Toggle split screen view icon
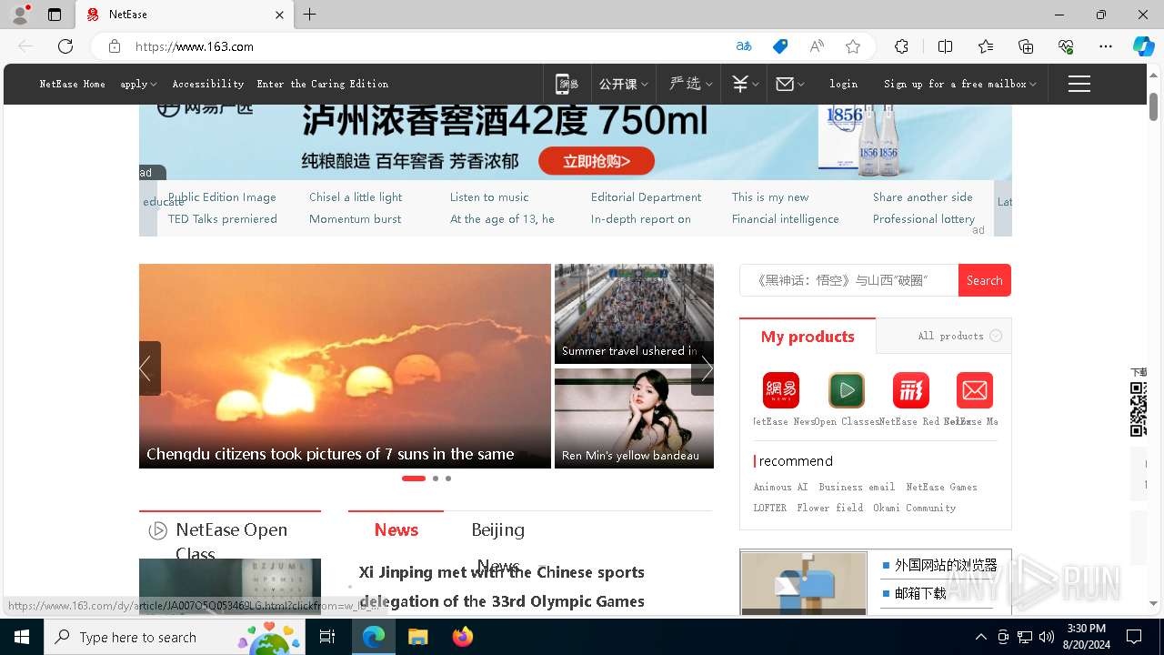The height and width of the screenshot is (655, 1164). click(945, 46)
